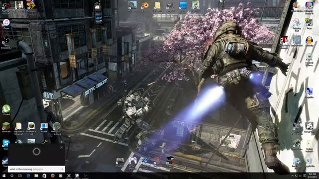This screenshot has height=179, width=319.
Task: Launch Firefox from the taskbar
Action: tap(52, 176)
